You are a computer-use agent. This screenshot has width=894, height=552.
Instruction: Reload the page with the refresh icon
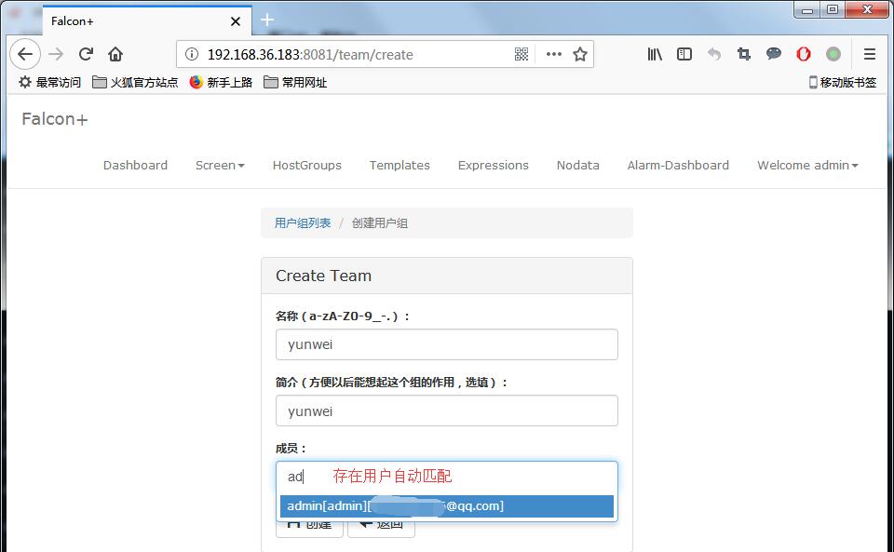point(86,54)
